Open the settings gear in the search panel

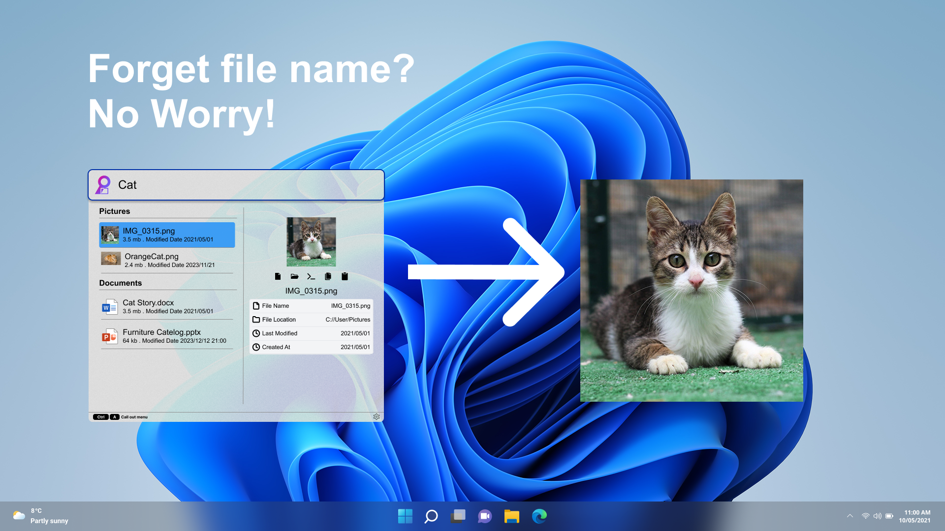tap(377, 416)
